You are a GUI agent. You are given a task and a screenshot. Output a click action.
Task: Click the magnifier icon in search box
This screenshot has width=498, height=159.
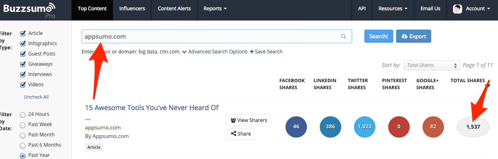tap(343, 37)
